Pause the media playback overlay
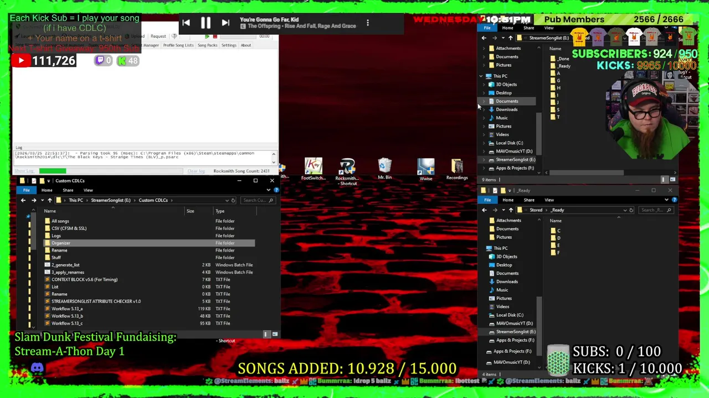This screenshot has height=398, width=709. 205,23
